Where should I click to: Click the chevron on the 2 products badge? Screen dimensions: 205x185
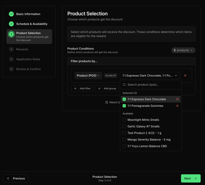coord(192,50)
